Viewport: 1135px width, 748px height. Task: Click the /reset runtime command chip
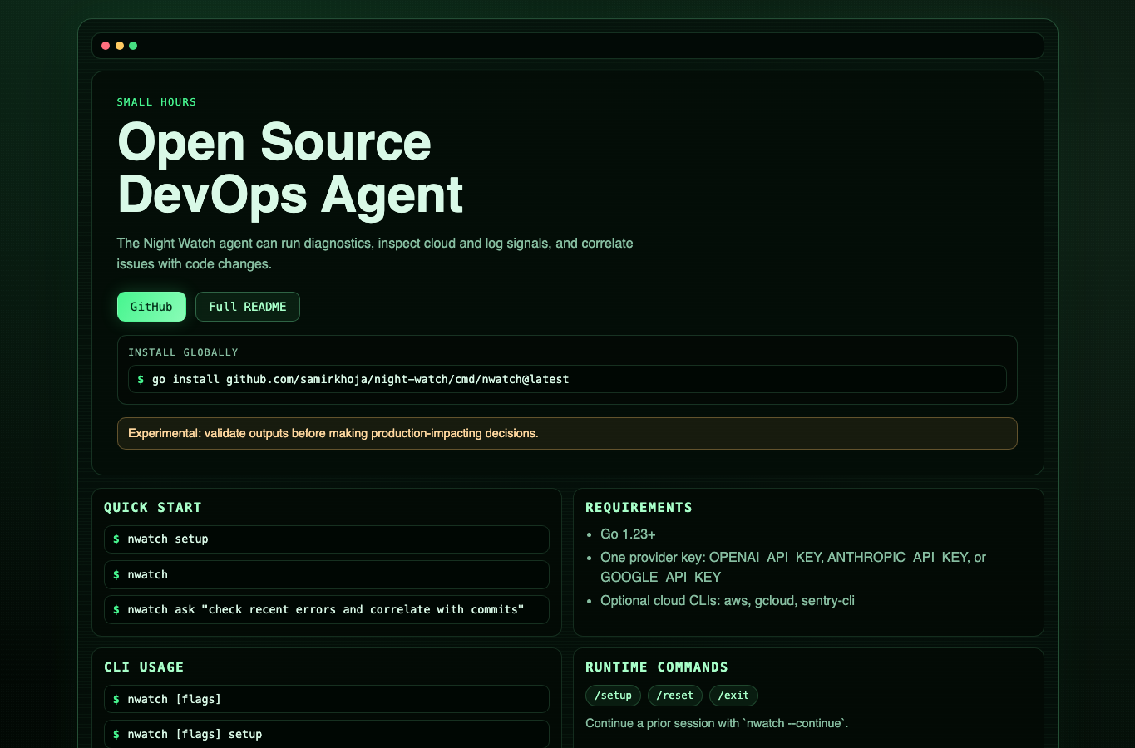(675, 696)
